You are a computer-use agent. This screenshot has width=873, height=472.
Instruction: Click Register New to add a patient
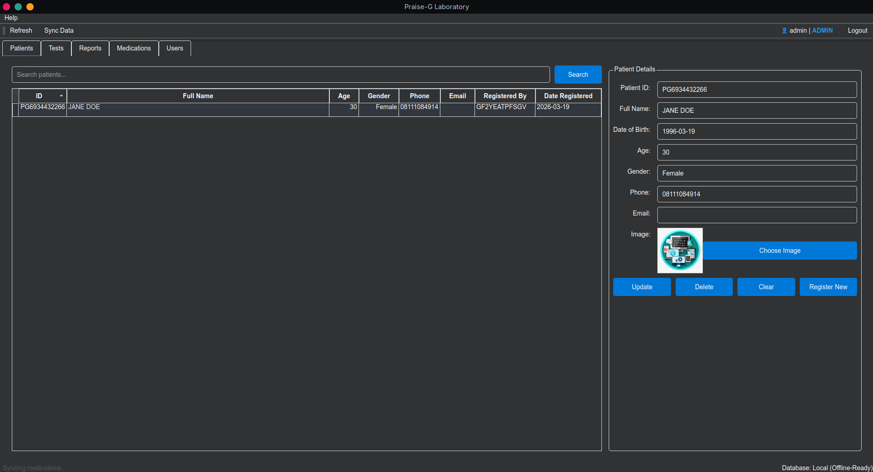828,287
